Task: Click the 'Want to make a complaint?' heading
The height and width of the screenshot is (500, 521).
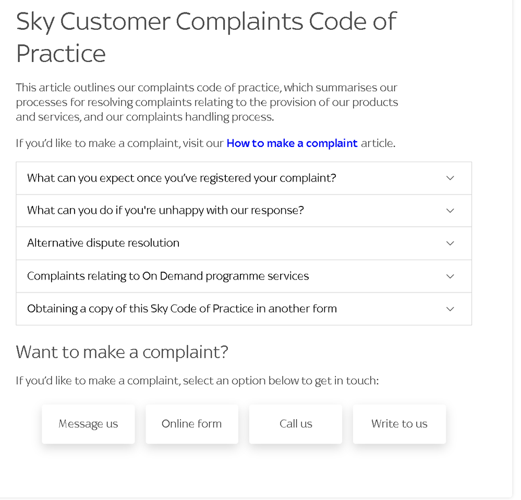Action: 122,352
